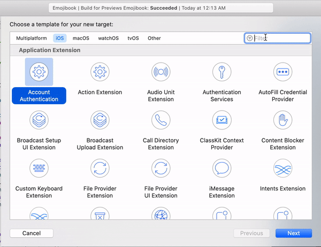The width and height of the screenshot is (321, 247).
Task: Click the File Provider Extension label
Action: click(100, 192)
